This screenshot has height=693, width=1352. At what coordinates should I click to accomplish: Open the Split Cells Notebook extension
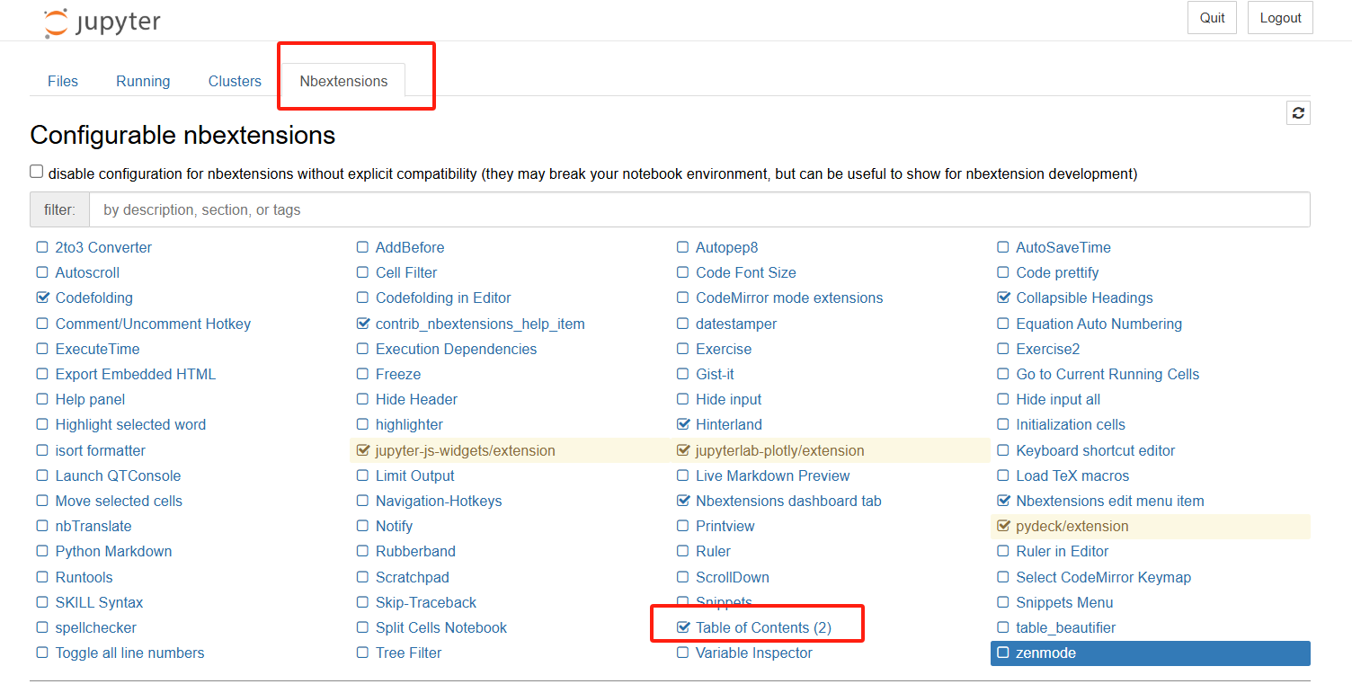pyautogui.click(x=441, y=627)
